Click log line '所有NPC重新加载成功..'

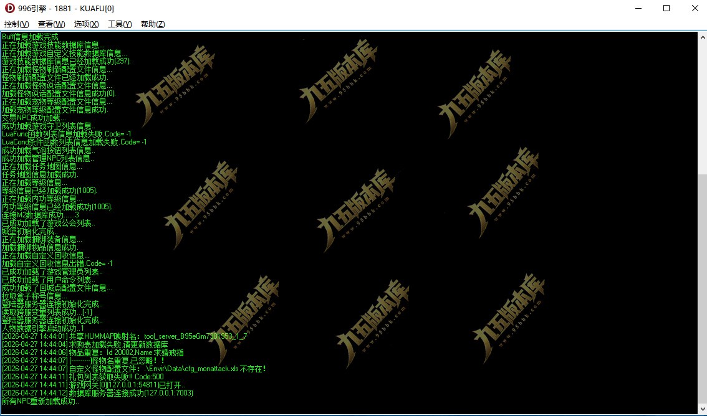[40, 402]
